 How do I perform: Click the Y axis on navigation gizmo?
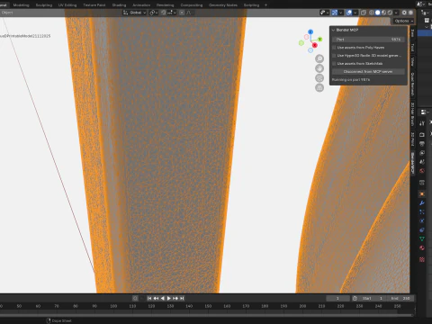[320, 40]
